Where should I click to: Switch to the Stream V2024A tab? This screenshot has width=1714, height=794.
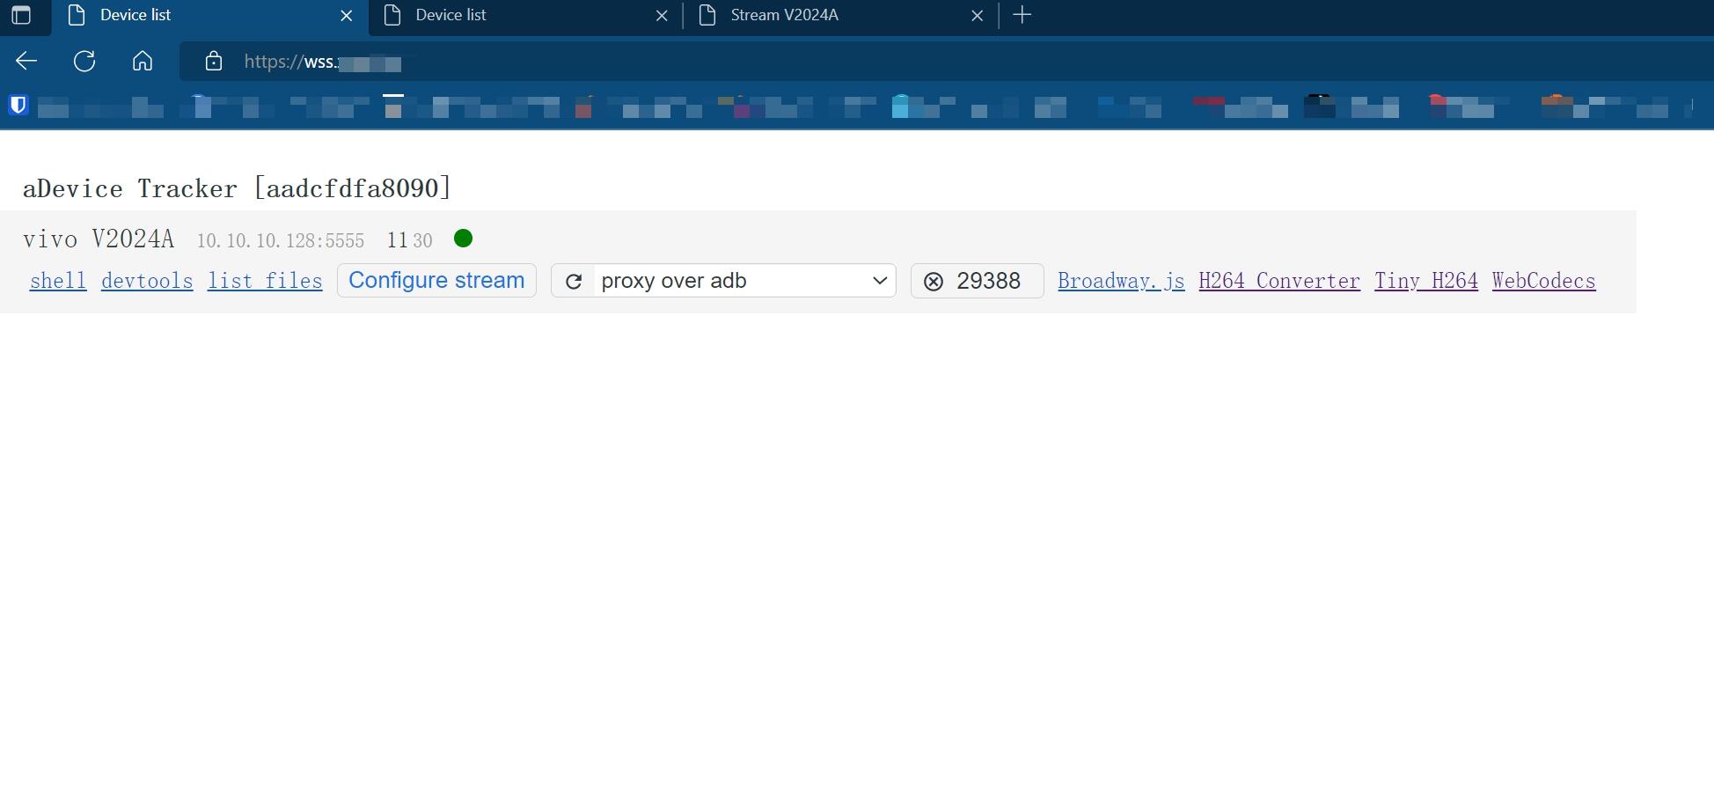[x=827, y=15]
